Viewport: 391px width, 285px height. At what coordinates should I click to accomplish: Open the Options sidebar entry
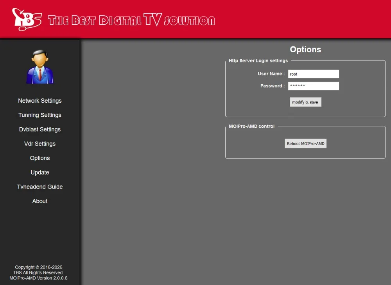click(x=39, y=158)
